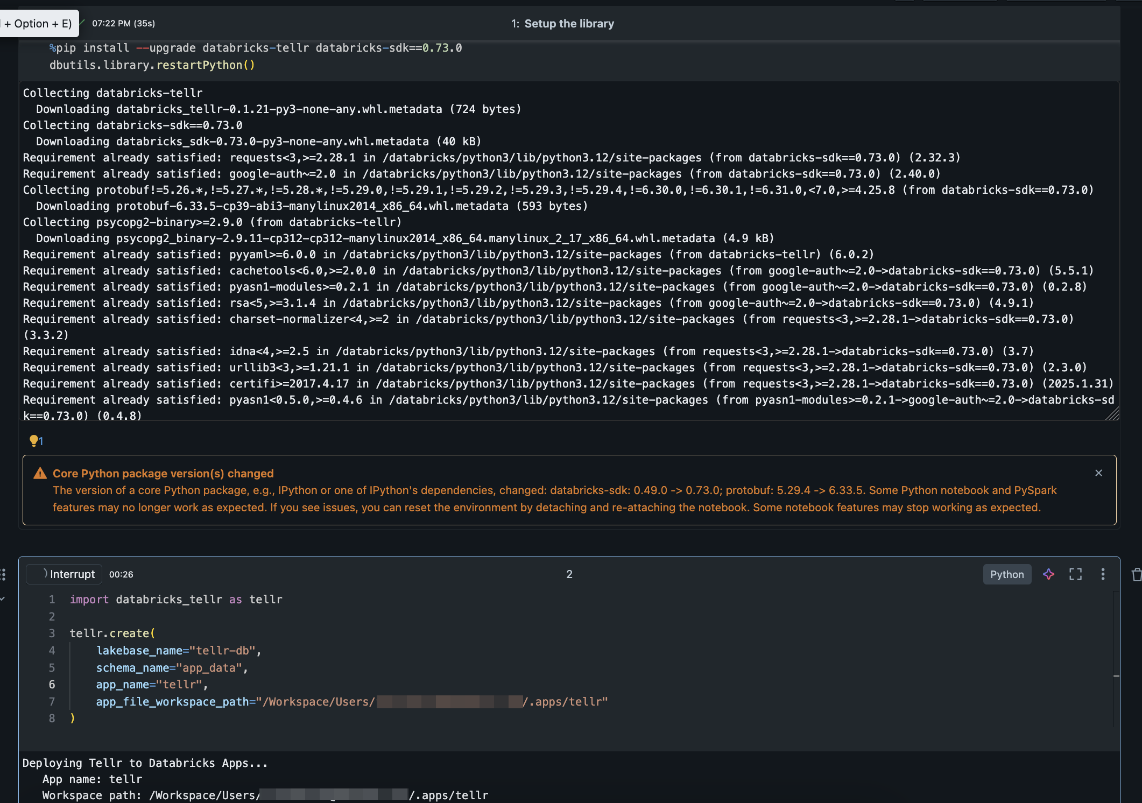Click the green success checkmark on cell 1
The image size is (1142, 803).
click(x=83, y=22)
